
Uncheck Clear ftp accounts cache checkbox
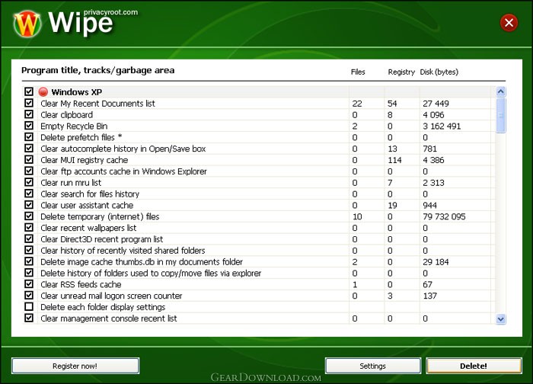click(29, 171)
